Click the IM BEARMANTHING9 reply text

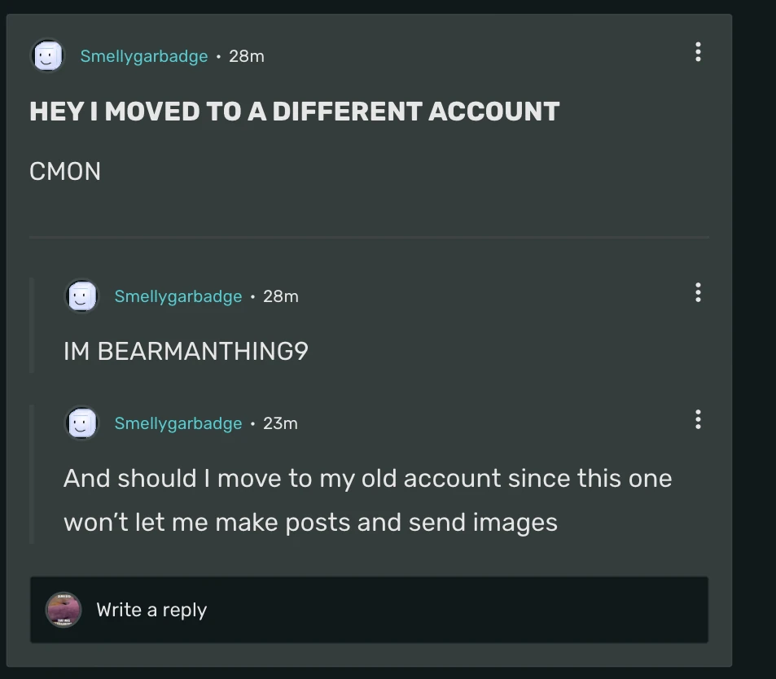click(187, 350)
